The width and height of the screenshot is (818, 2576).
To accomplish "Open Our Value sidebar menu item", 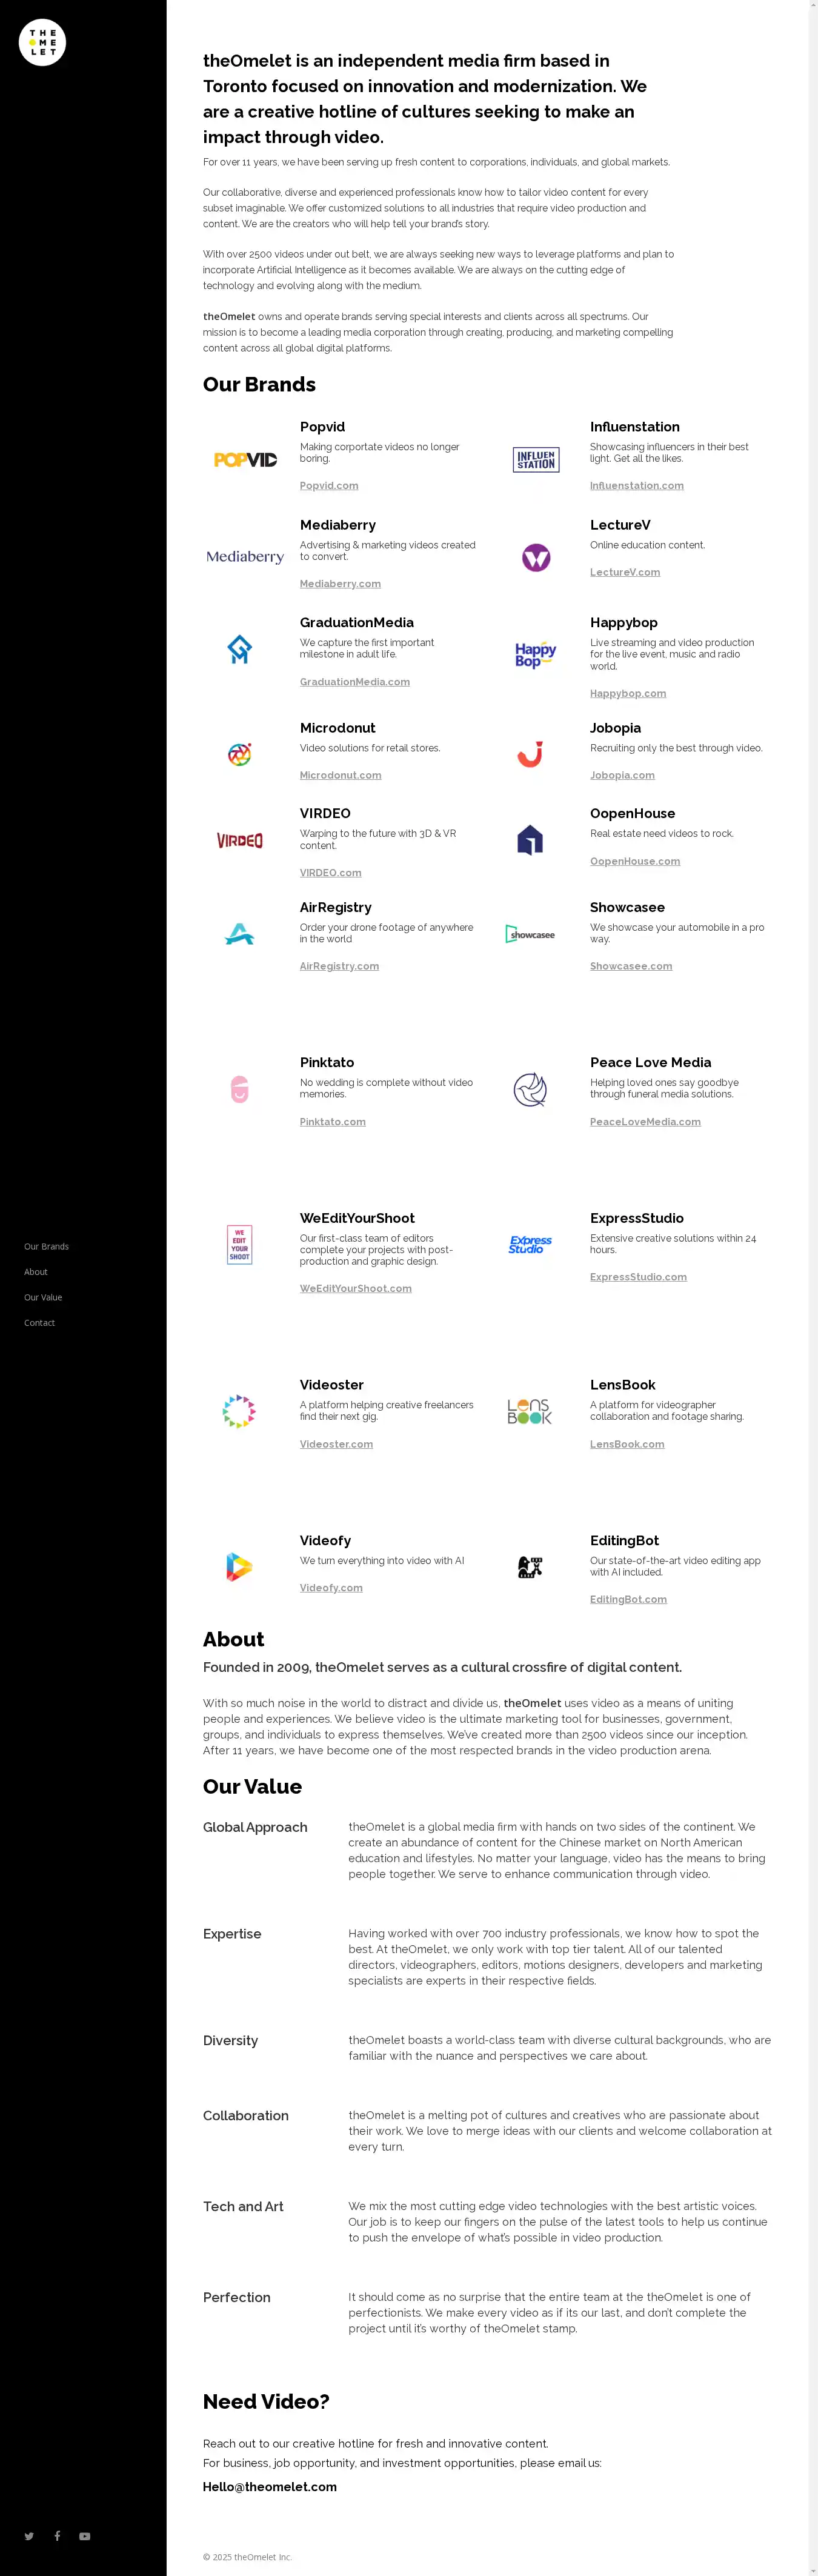I will click(43, 1297).
